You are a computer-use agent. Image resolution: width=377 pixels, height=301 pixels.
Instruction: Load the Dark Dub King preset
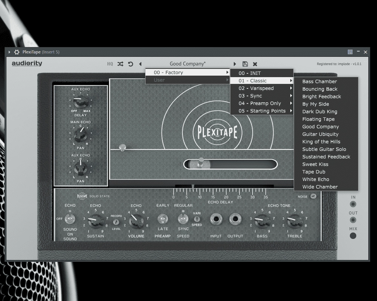[x=326, y=112]
